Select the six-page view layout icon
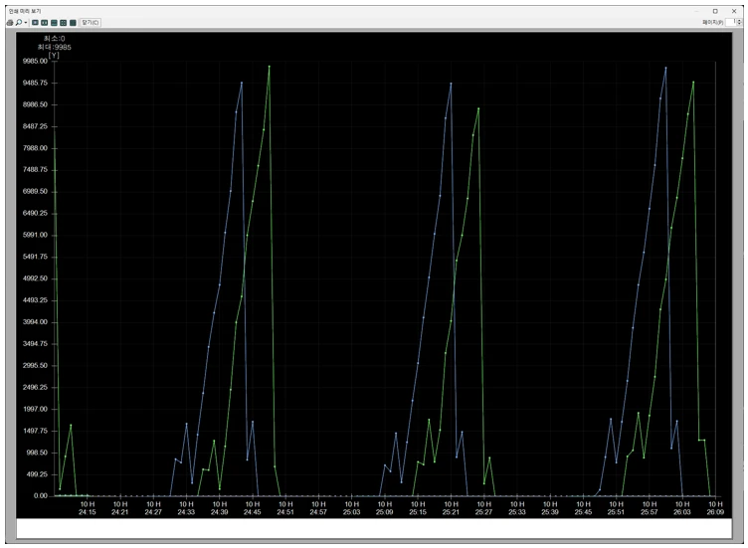Viewport: 748px width, 548px height. 73,23
